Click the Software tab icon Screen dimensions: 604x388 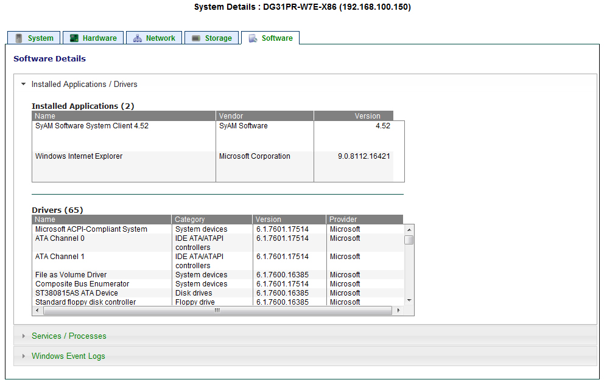pyautogui.click(x=253, y=38)
